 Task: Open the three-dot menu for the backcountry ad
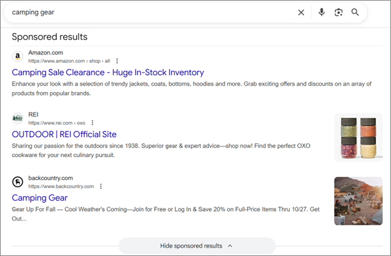(101, 187)
